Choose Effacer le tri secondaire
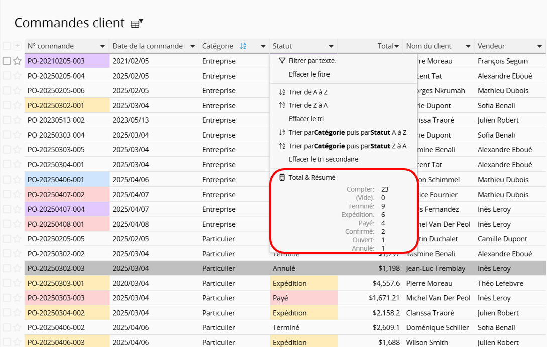This screenshot has height=347, width=547. (x=323, y=159)
